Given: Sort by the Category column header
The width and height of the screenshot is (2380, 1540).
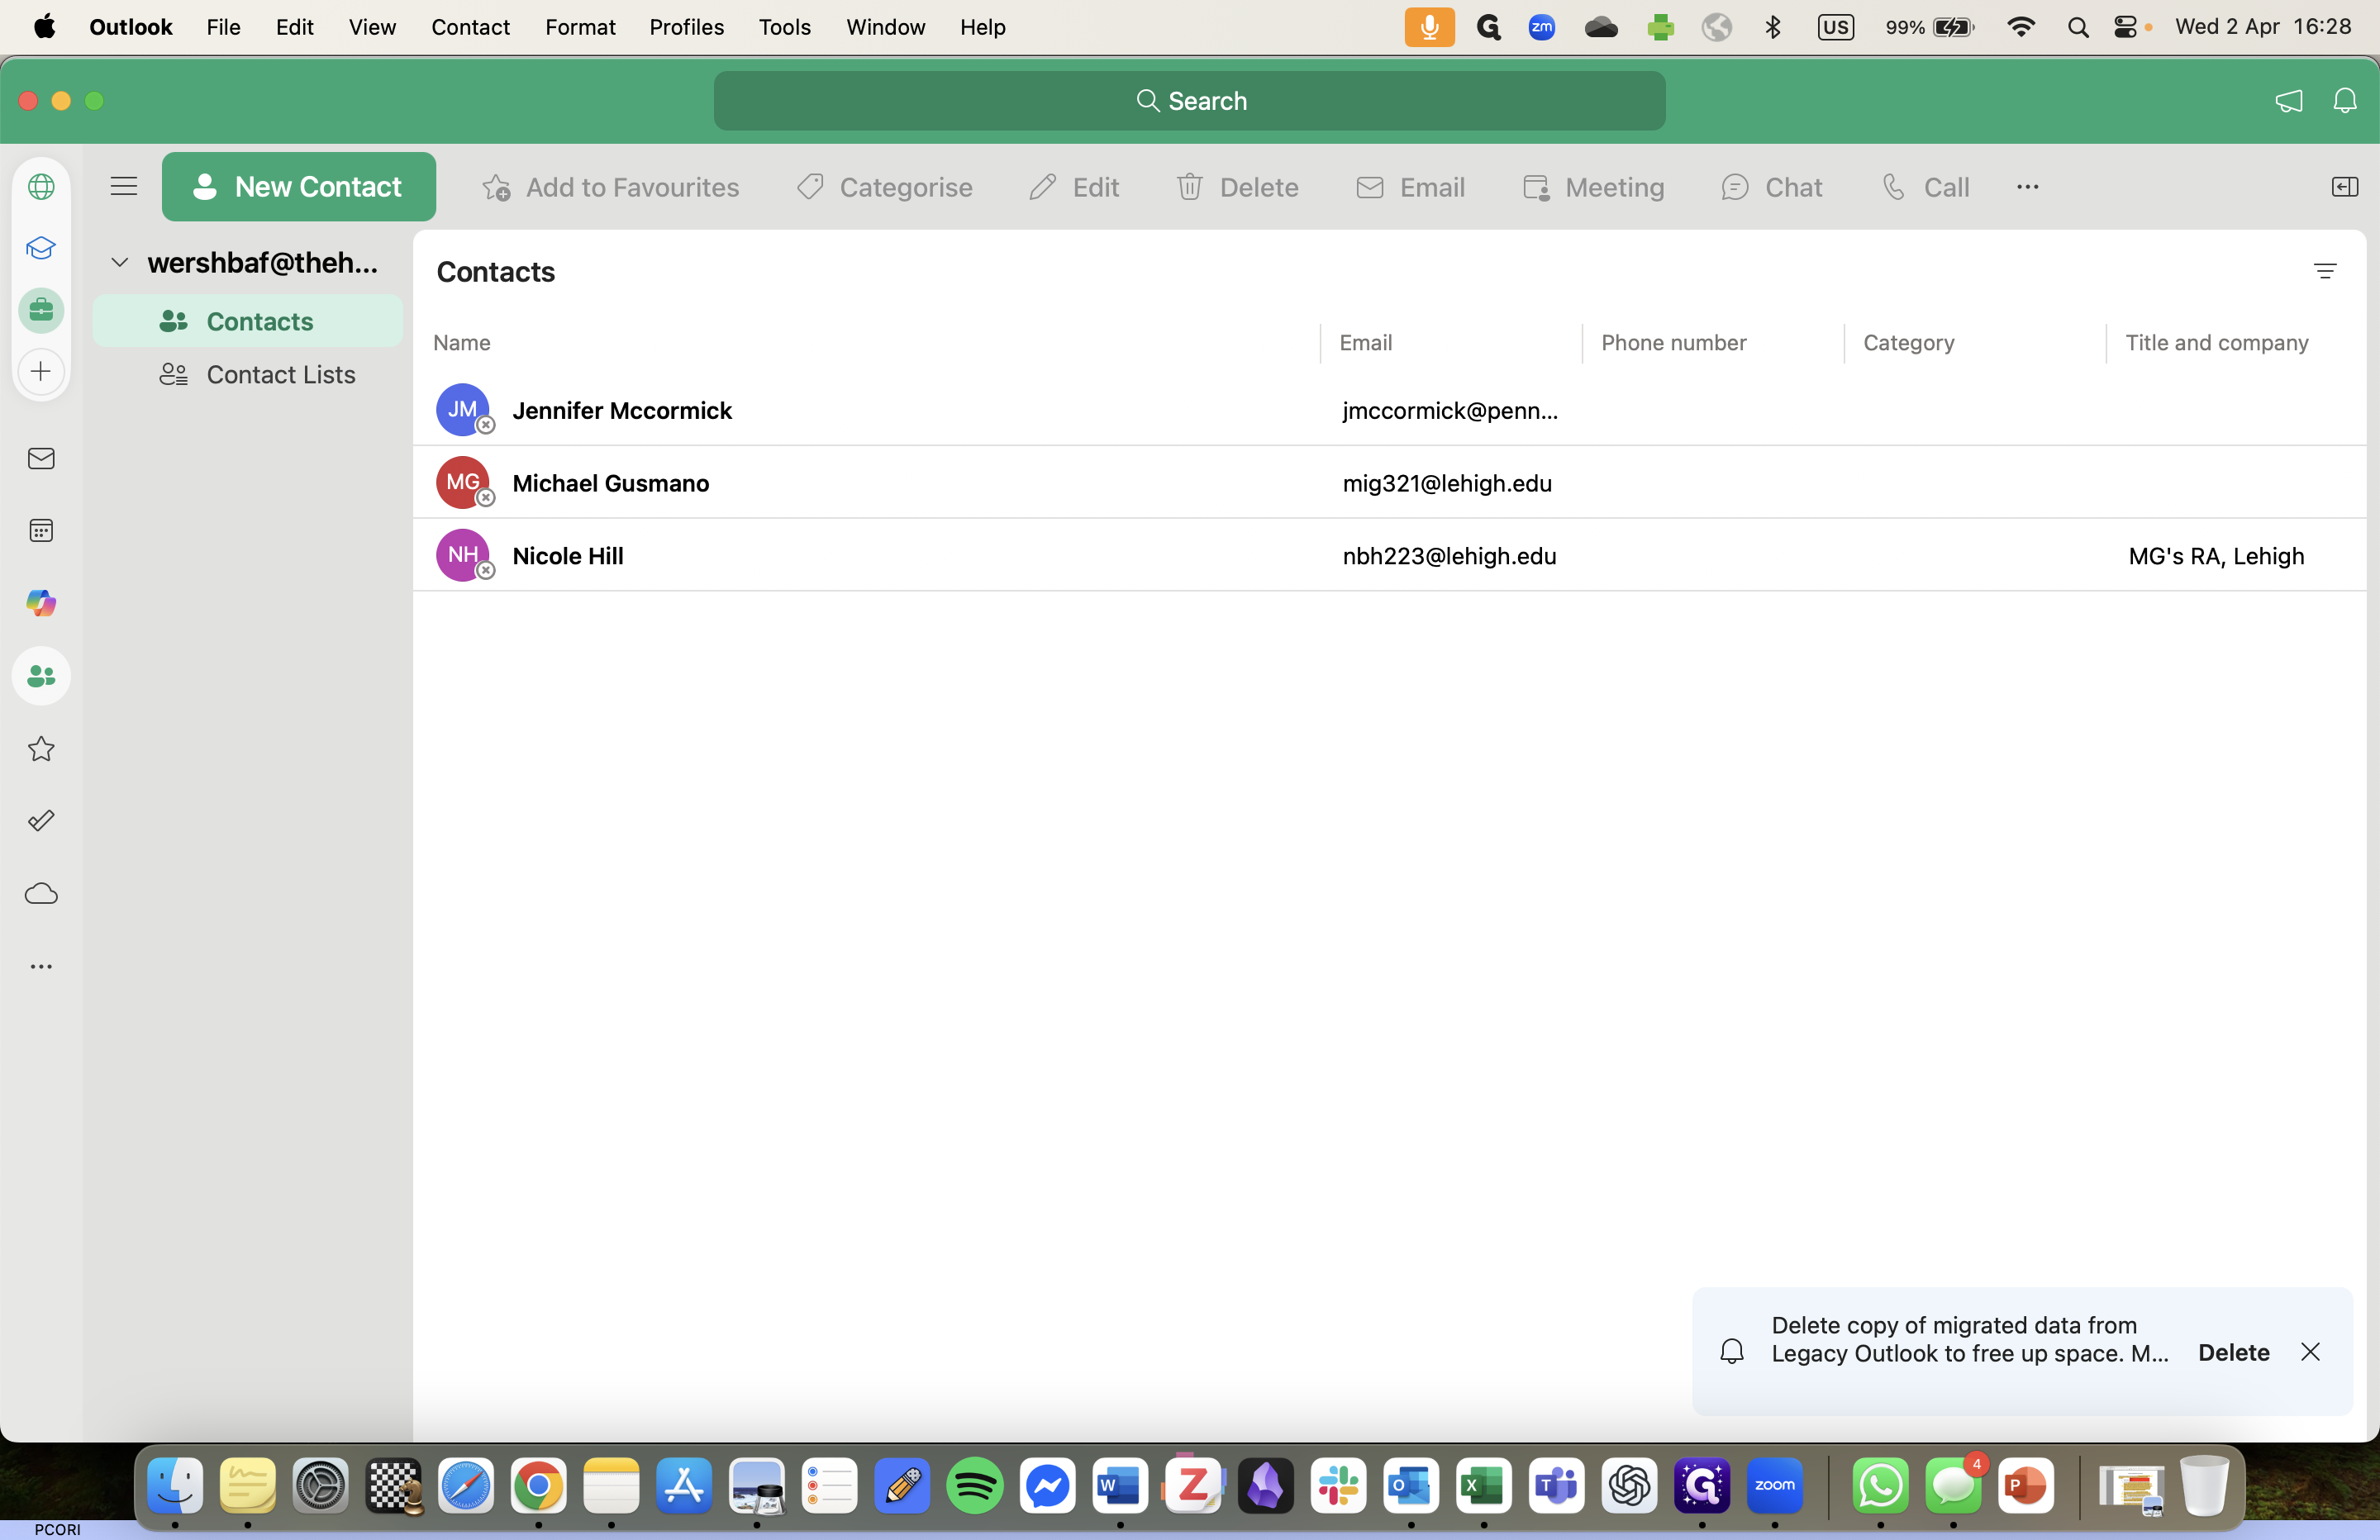Looking at the screenshot, I should click(x=1908, y=343).
